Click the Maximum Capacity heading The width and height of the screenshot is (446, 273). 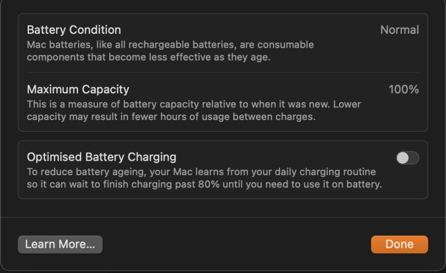[x=78, y=90]
